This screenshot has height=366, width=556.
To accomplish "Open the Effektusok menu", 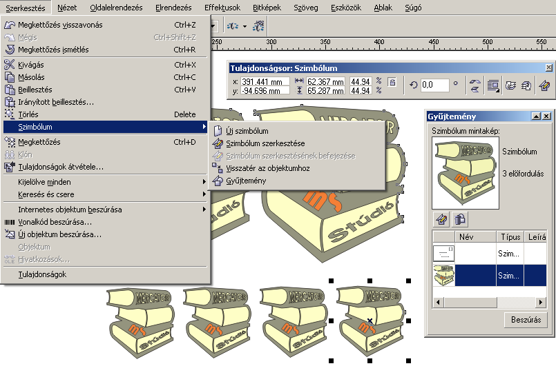I will click(x=222, y=8).
